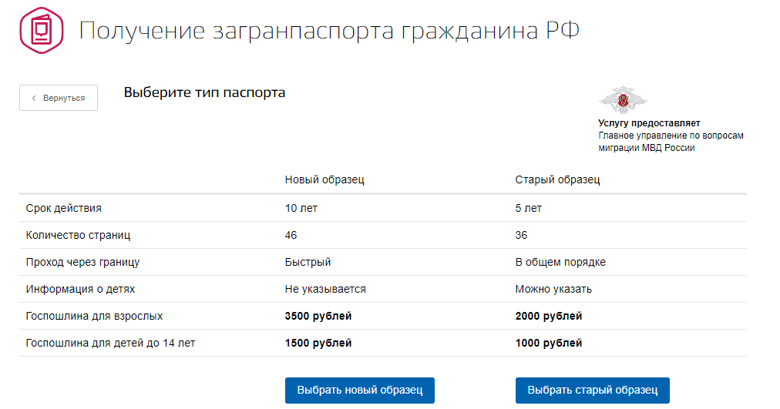Screen dimensions: 780x409
Task: Click the 2000 рублей fee value
Action: (x=549, y=316)
